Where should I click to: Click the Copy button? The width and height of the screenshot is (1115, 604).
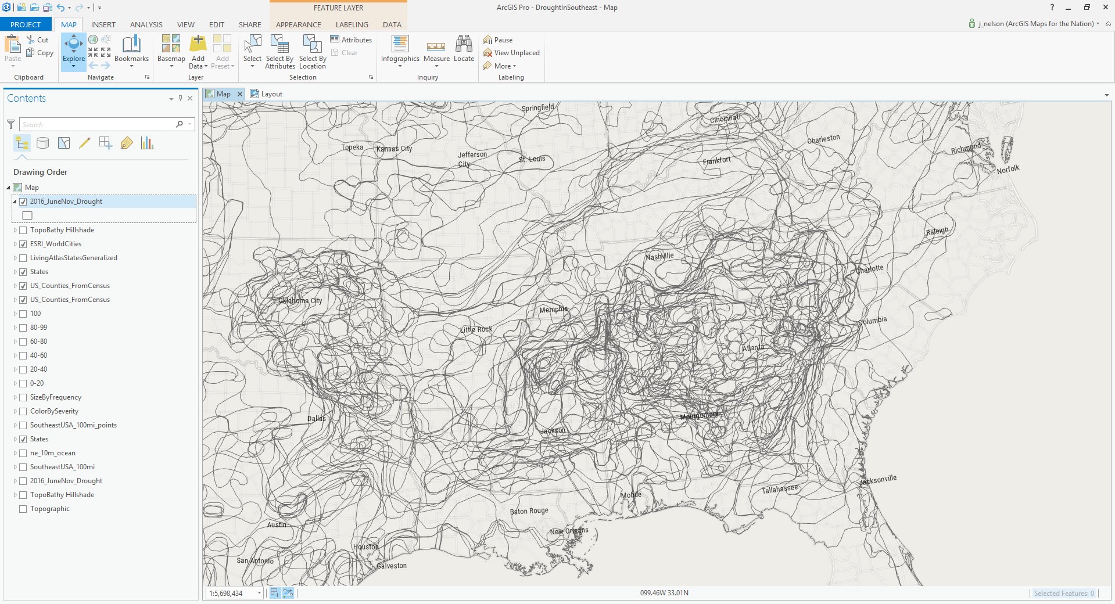(40, 53)
